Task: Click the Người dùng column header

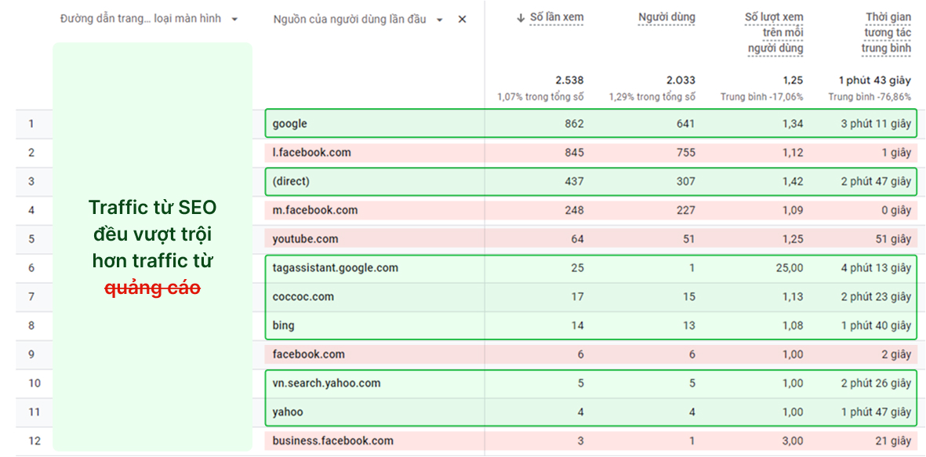Action: pyautogui.click(x=666, y=17)
